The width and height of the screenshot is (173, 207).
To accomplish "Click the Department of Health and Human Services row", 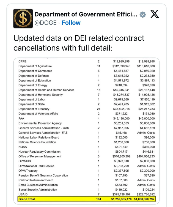I will [x=46, y=90].
